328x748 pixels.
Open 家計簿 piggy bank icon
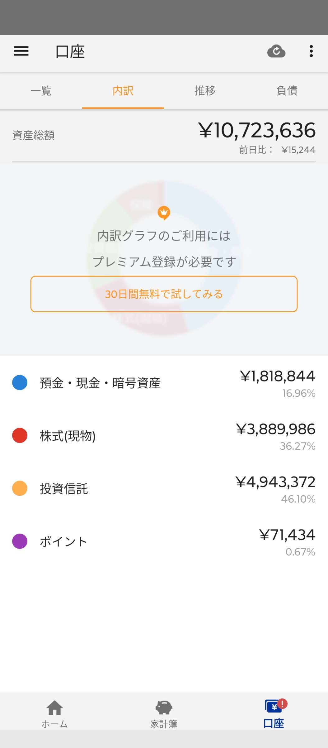164,708
